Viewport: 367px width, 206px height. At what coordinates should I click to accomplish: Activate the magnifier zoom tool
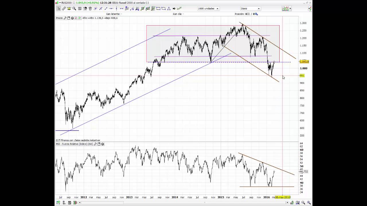[x=74, y=9]
